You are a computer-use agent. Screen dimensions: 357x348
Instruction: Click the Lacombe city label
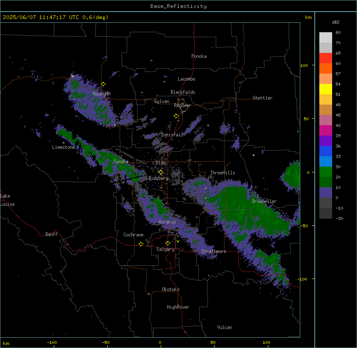186,79
